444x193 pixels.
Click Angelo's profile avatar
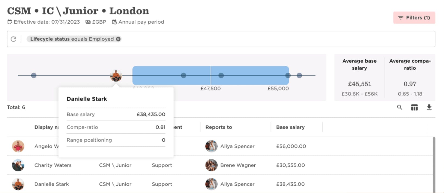pyautogui.click(x=18, y=146)
